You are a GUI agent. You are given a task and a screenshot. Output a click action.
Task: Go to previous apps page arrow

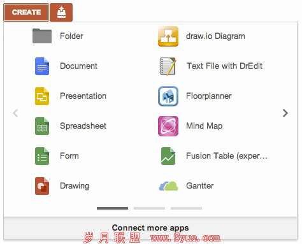coord(15,113)
